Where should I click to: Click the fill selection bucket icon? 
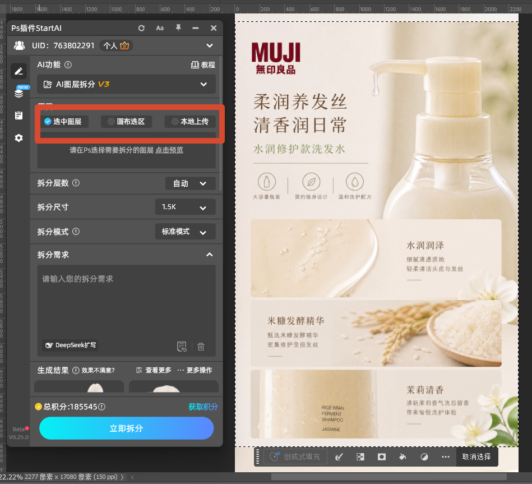click(x=403, y=457)
